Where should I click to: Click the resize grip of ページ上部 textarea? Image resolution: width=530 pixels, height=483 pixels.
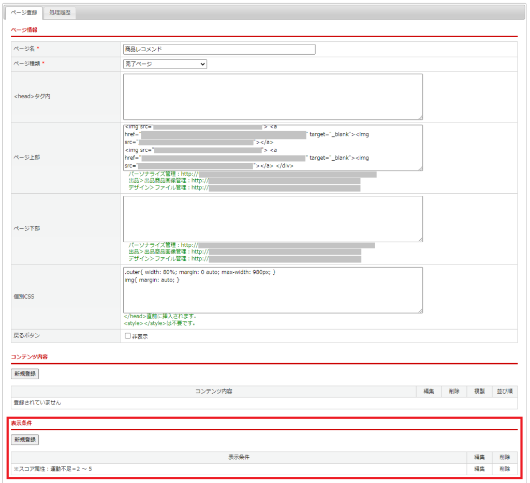pos(420,168)
